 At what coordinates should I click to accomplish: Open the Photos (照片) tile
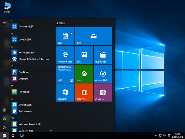[x=84, y=55]
